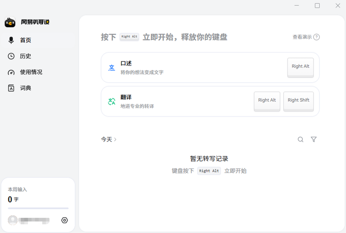Click the dictionary icon for 词典
The width and height of the screenshot is (346, 233).
(11, 88)
